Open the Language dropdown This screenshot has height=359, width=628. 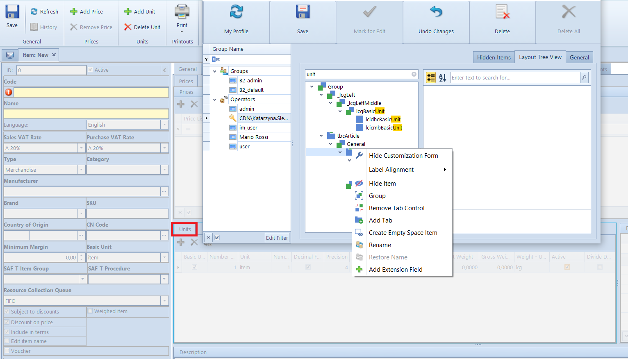pyautogui.click(x=164, y=125)
